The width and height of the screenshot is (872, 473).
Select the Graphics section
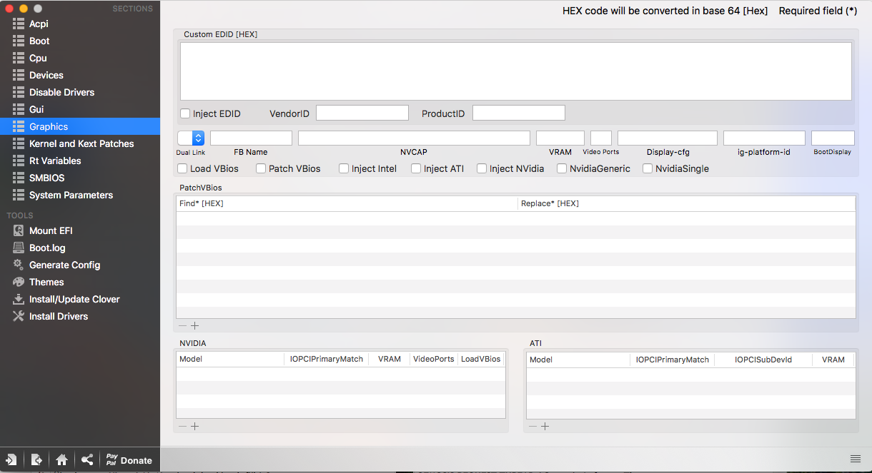coord(80,126)
